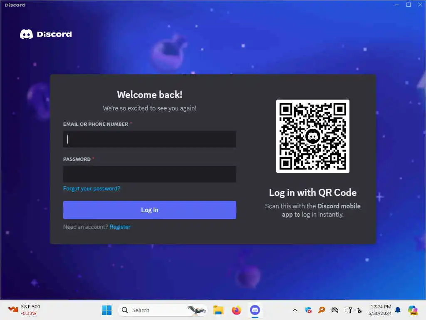
Task: Click the QR code login image
Action: [x=313, y=136]
